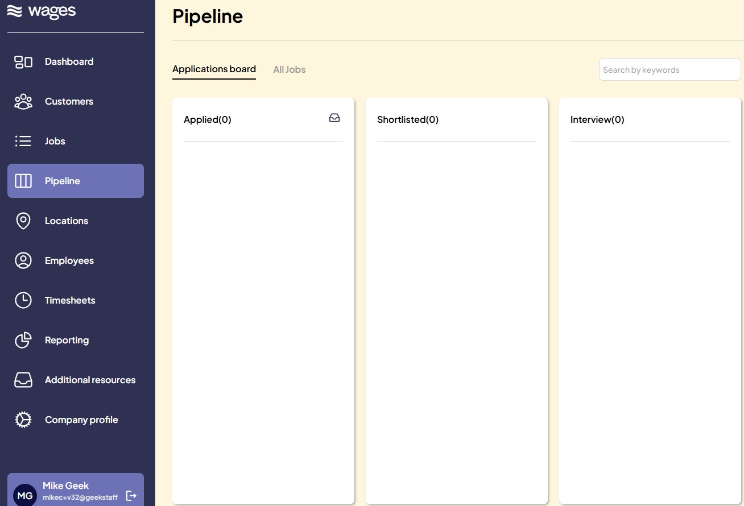Select the Locations pin icon
Image resolution: width=744 pixels, height=506 pixels.
click(23, 221)
